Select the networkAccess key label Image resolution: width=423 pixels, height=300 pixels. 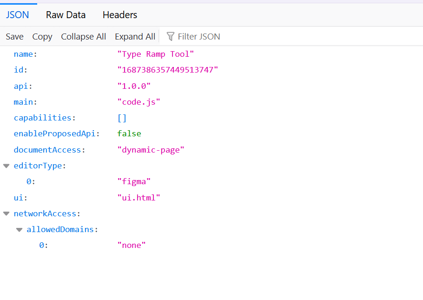click(45, 213)
